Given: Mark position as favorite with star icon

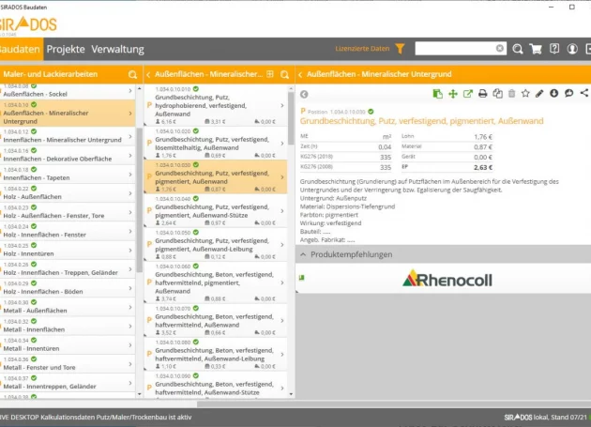Looking at the screenshot, I should 525,94.
